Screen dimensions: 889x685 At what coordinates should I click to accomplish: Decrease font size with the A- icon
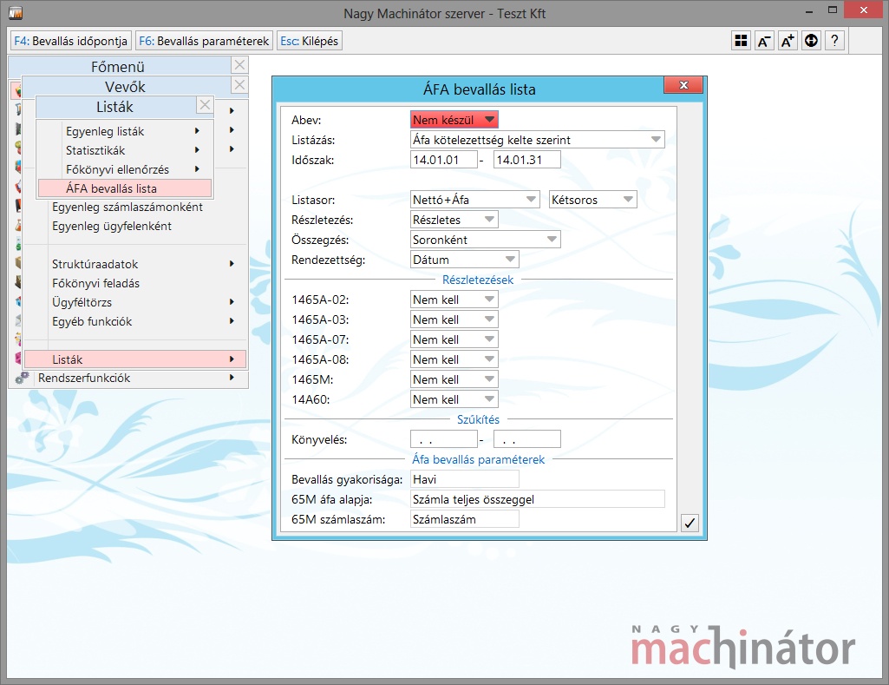pos(764,41)
